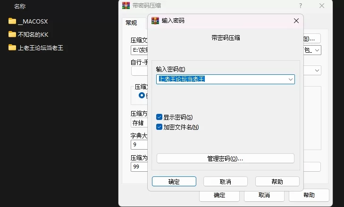Click the WinRAR icon in 输入密码 title bar
Screen dimensions: 344x207
(x=155, y=21)
